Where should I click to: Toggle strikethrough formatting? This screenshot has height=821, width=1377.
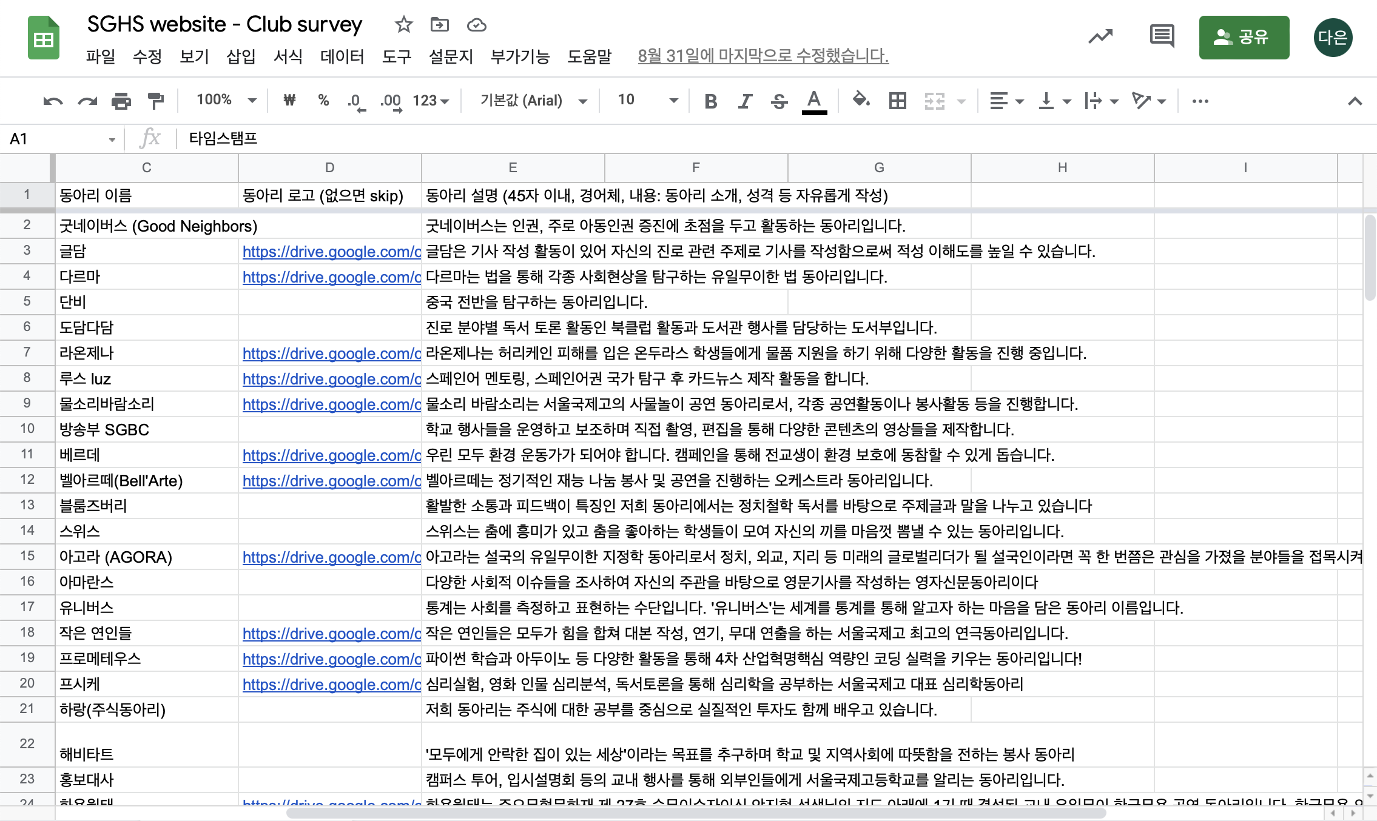pyautogui.click(x=779, y=101)
